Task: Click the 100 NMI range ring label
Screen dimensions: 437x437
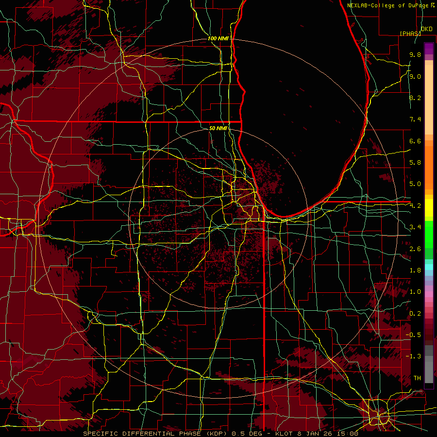Action: click(218, 38)
